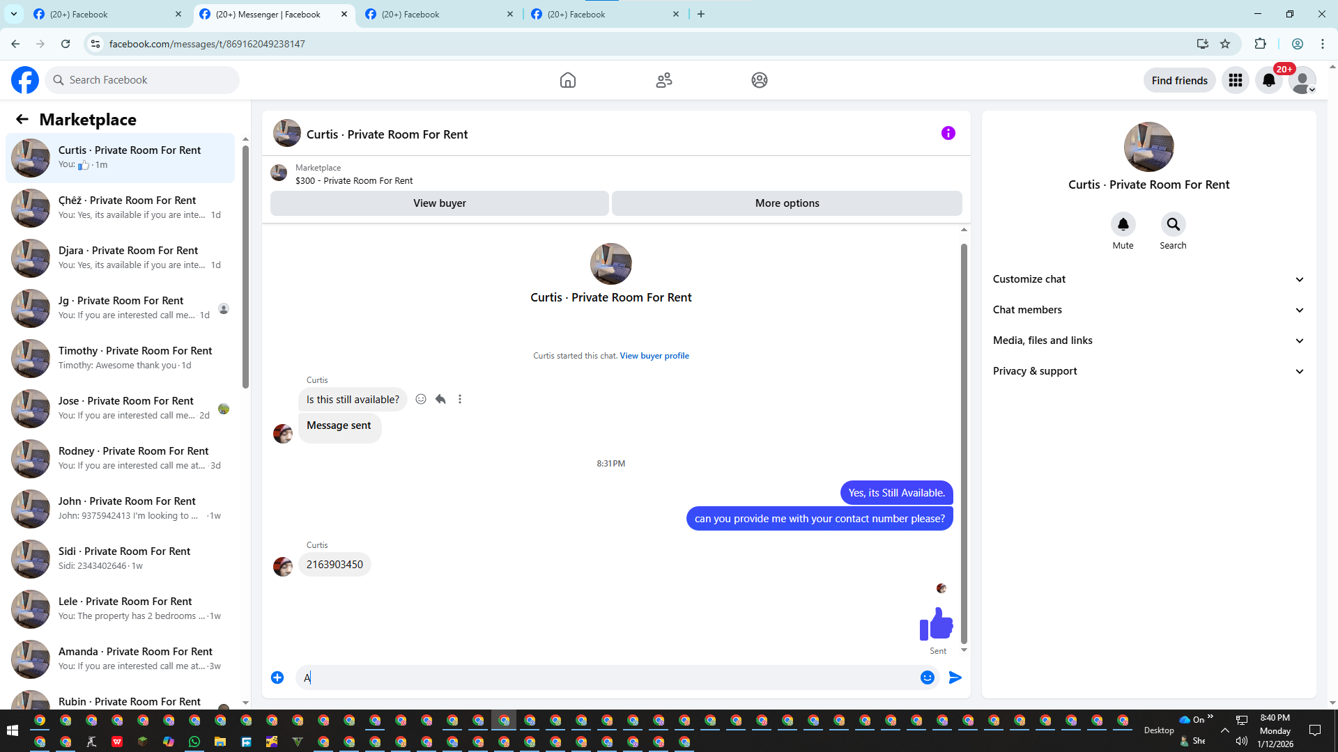The width and height of the screenshot is (1338, 752).
Task: Click the plus icon for more attachment actions
Action: pos(277,677)
